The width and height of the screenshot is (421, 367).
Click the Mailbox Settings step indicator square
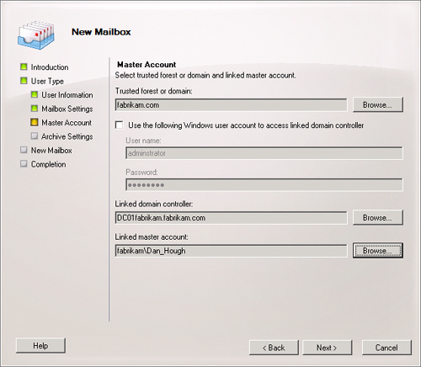coord(35,109)
